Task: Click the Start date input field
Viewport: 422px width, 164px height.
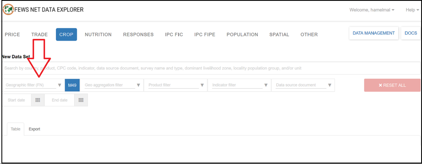Action: pyautogui.click(x=17, y=100)
